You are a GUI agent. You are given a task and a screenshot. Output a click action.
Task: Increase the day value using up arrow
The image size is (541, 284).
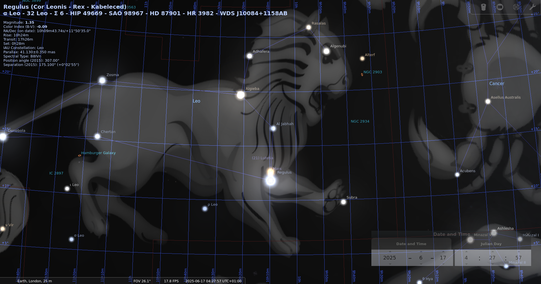coord(444,252)
